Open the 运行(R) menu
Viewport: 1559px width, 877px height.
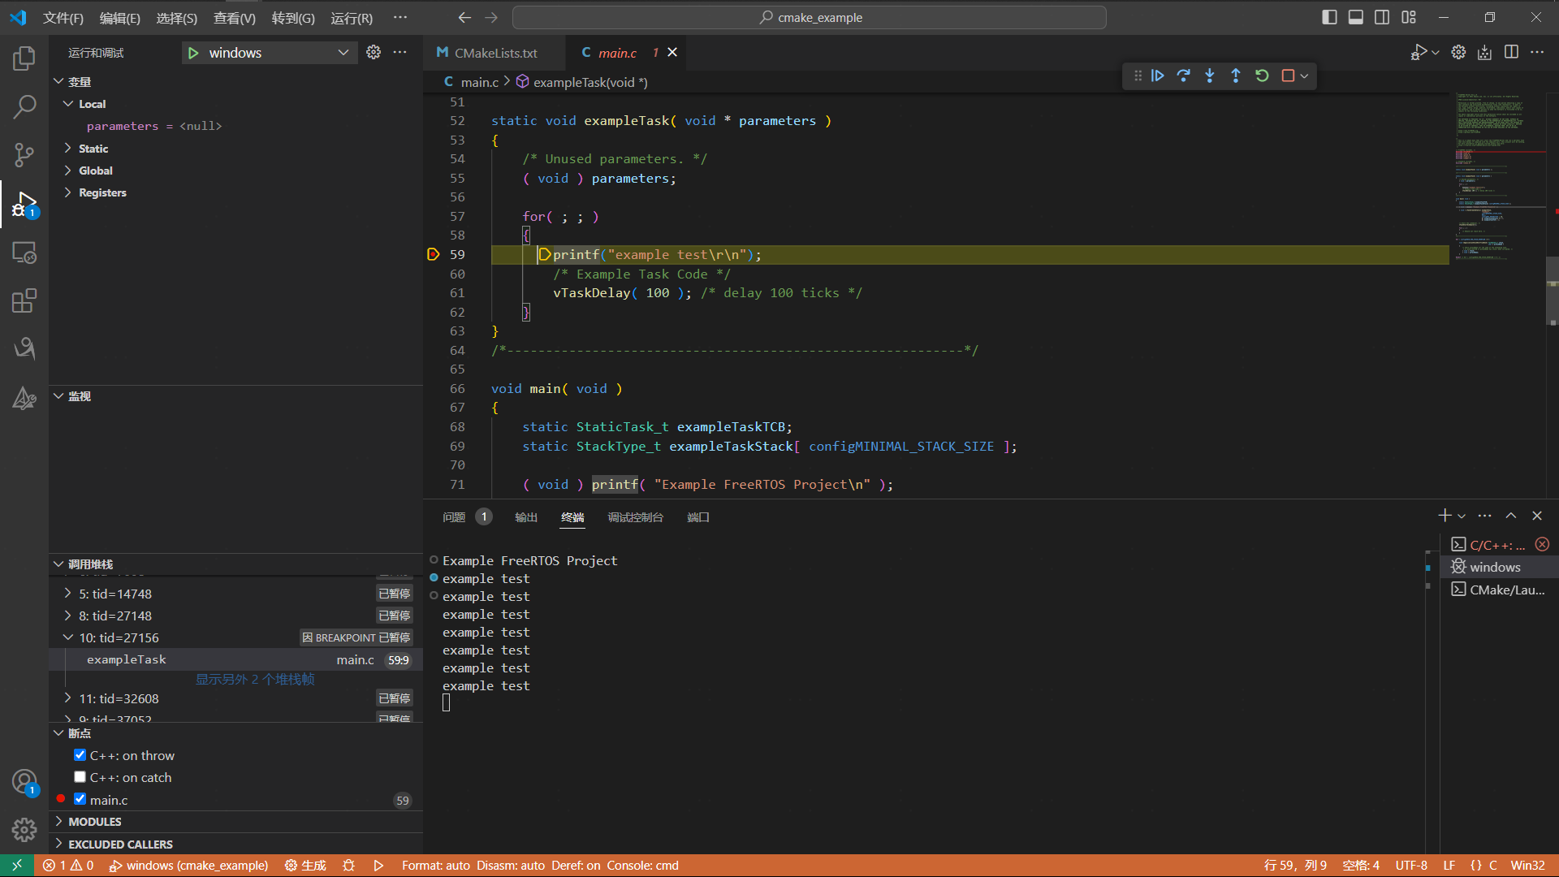352,18
